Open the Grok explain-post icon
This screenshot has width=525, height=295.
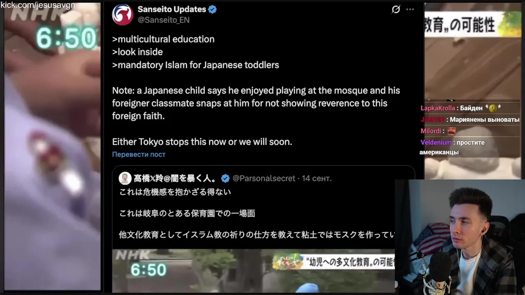coord(396,9)
